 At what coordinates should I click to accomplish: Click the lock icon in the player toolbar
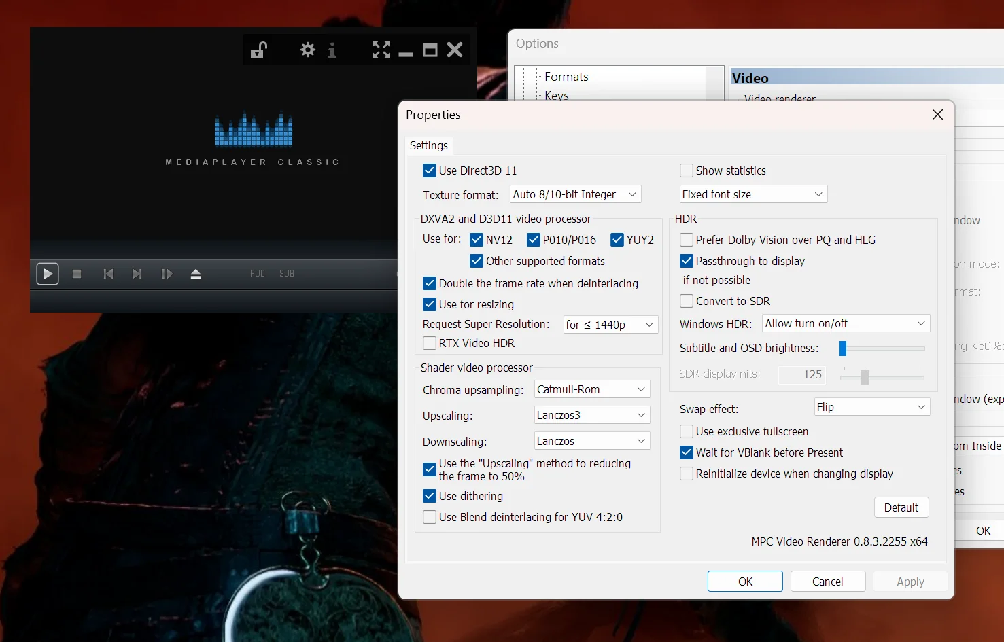pos(258,50)
